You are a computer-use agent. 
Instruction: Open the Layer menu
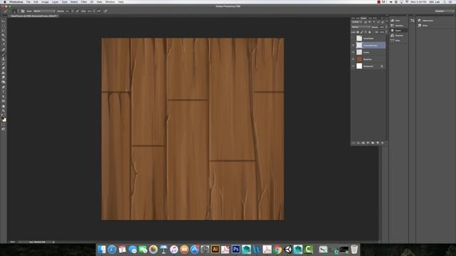point(55,1)
